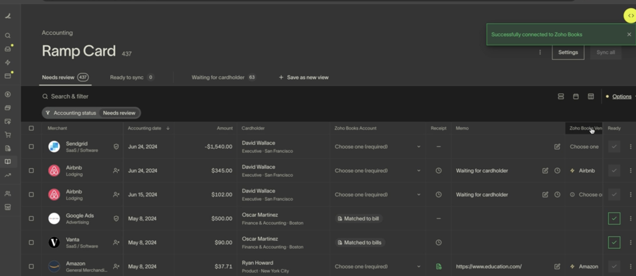Open the trending chart sidebar icon
Image resolution: width=636 pixels, height=276 pixels.
[x=8, y=175]
